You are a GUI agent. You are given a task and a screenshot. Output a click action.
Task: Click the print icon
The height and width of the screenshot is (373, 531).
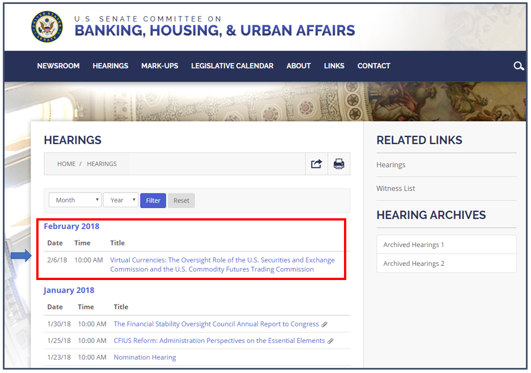[339, 164]
